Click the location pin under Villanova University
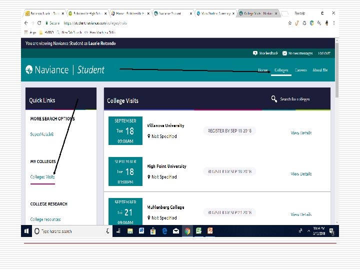This screenshot has width=360, height=270. pos(149,136)
